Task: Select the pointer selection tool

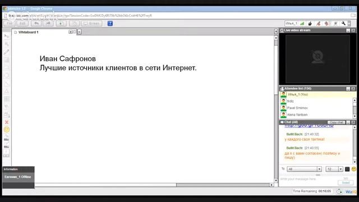Action: pos(7,36)
